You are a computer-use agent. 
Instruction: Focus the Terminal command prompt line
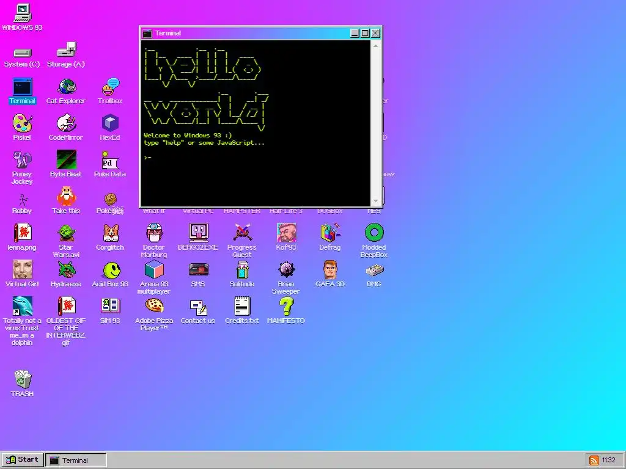coord(256,158)
